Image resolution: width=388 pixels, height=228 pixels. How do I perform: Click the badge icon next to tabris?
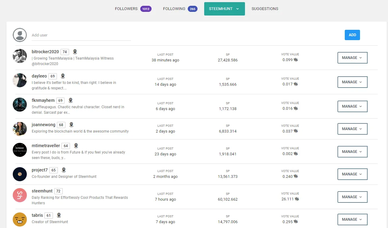59,215
